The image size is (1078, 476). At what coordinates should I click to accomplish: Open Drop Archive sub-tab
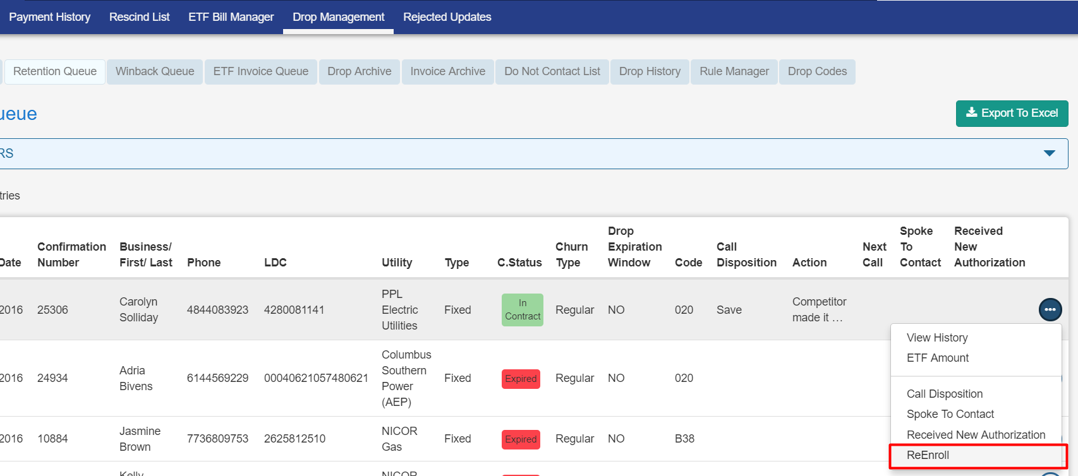click(360, 71)
